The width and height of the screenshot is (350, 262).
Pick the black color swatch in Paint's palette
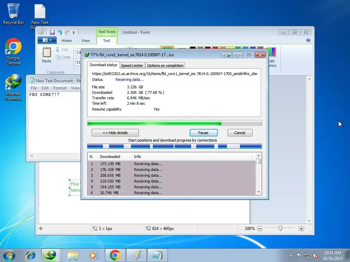(x=193, y=48)
